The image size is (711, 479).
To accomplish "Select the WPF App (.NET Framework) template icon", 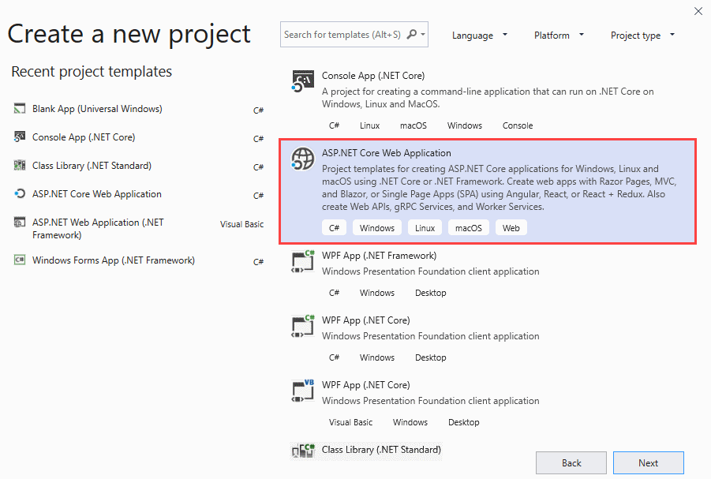I will tap(303, 261).
